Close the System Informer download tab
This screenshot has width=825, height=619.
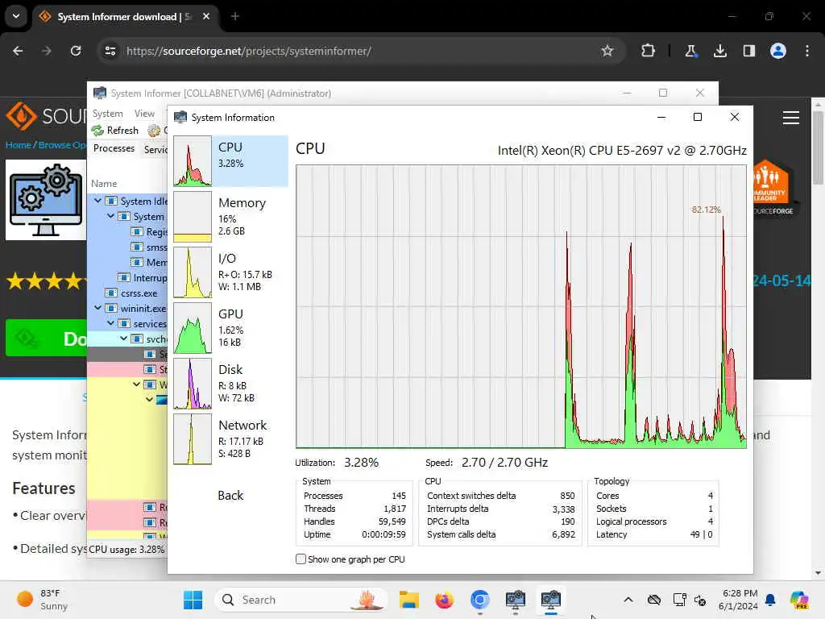click(x=206, y=16)
